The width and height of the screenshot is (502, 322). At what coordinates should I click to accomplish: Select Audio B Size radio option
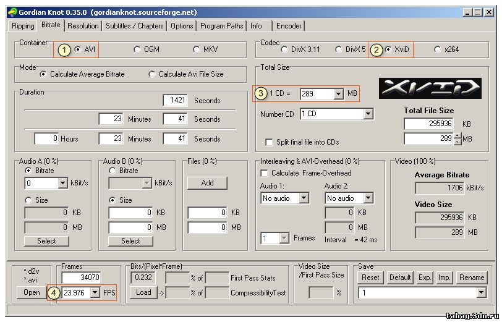tap(112, 200)
